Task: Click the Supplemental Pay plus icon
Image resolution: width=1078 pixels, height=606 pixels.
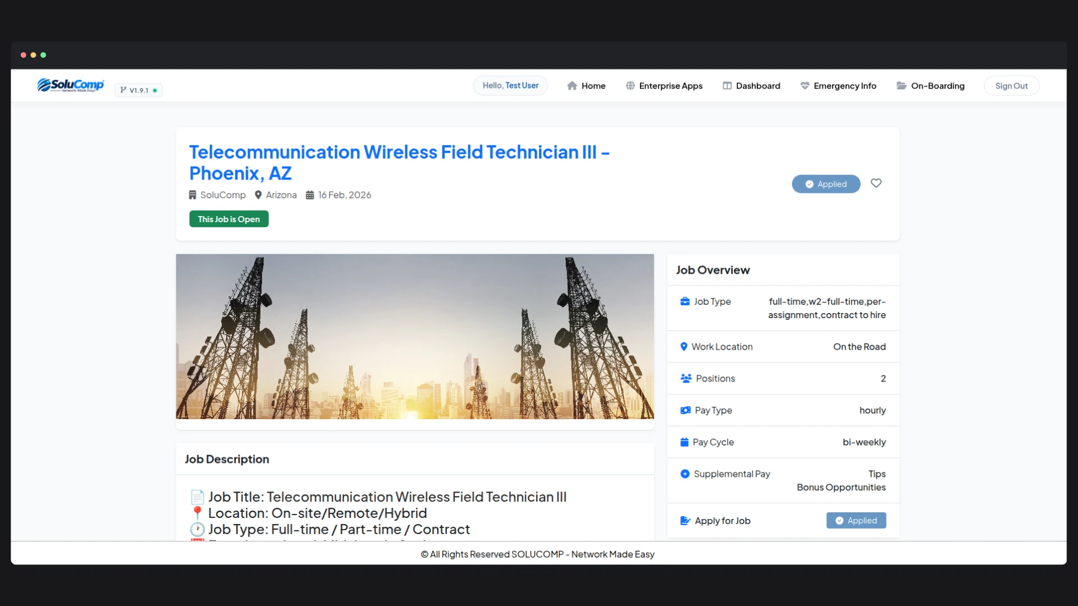Action: (685, 474)
